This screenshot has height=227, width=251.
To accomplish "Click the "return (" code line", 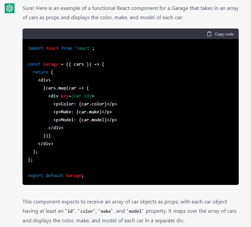I will coord(43,72).
